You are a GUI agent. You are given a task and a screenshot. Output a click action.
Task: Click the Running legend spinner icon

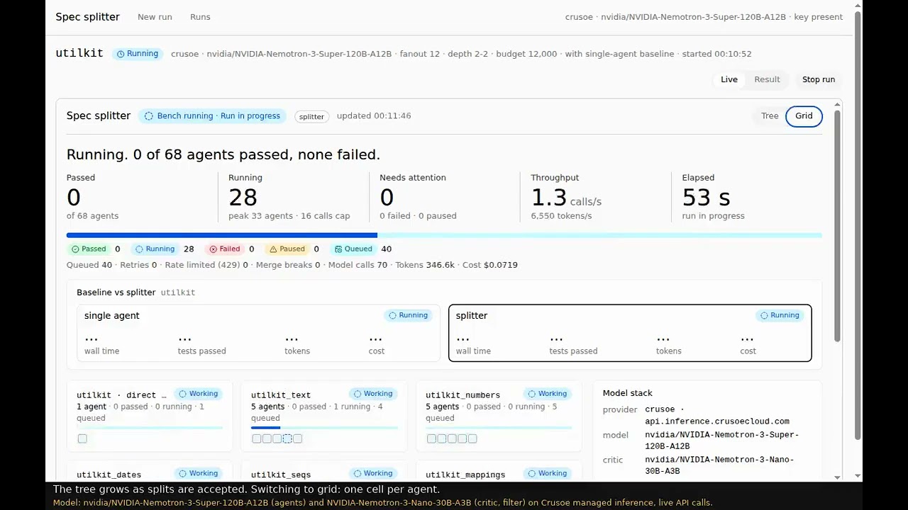click(x=139, y=249)
